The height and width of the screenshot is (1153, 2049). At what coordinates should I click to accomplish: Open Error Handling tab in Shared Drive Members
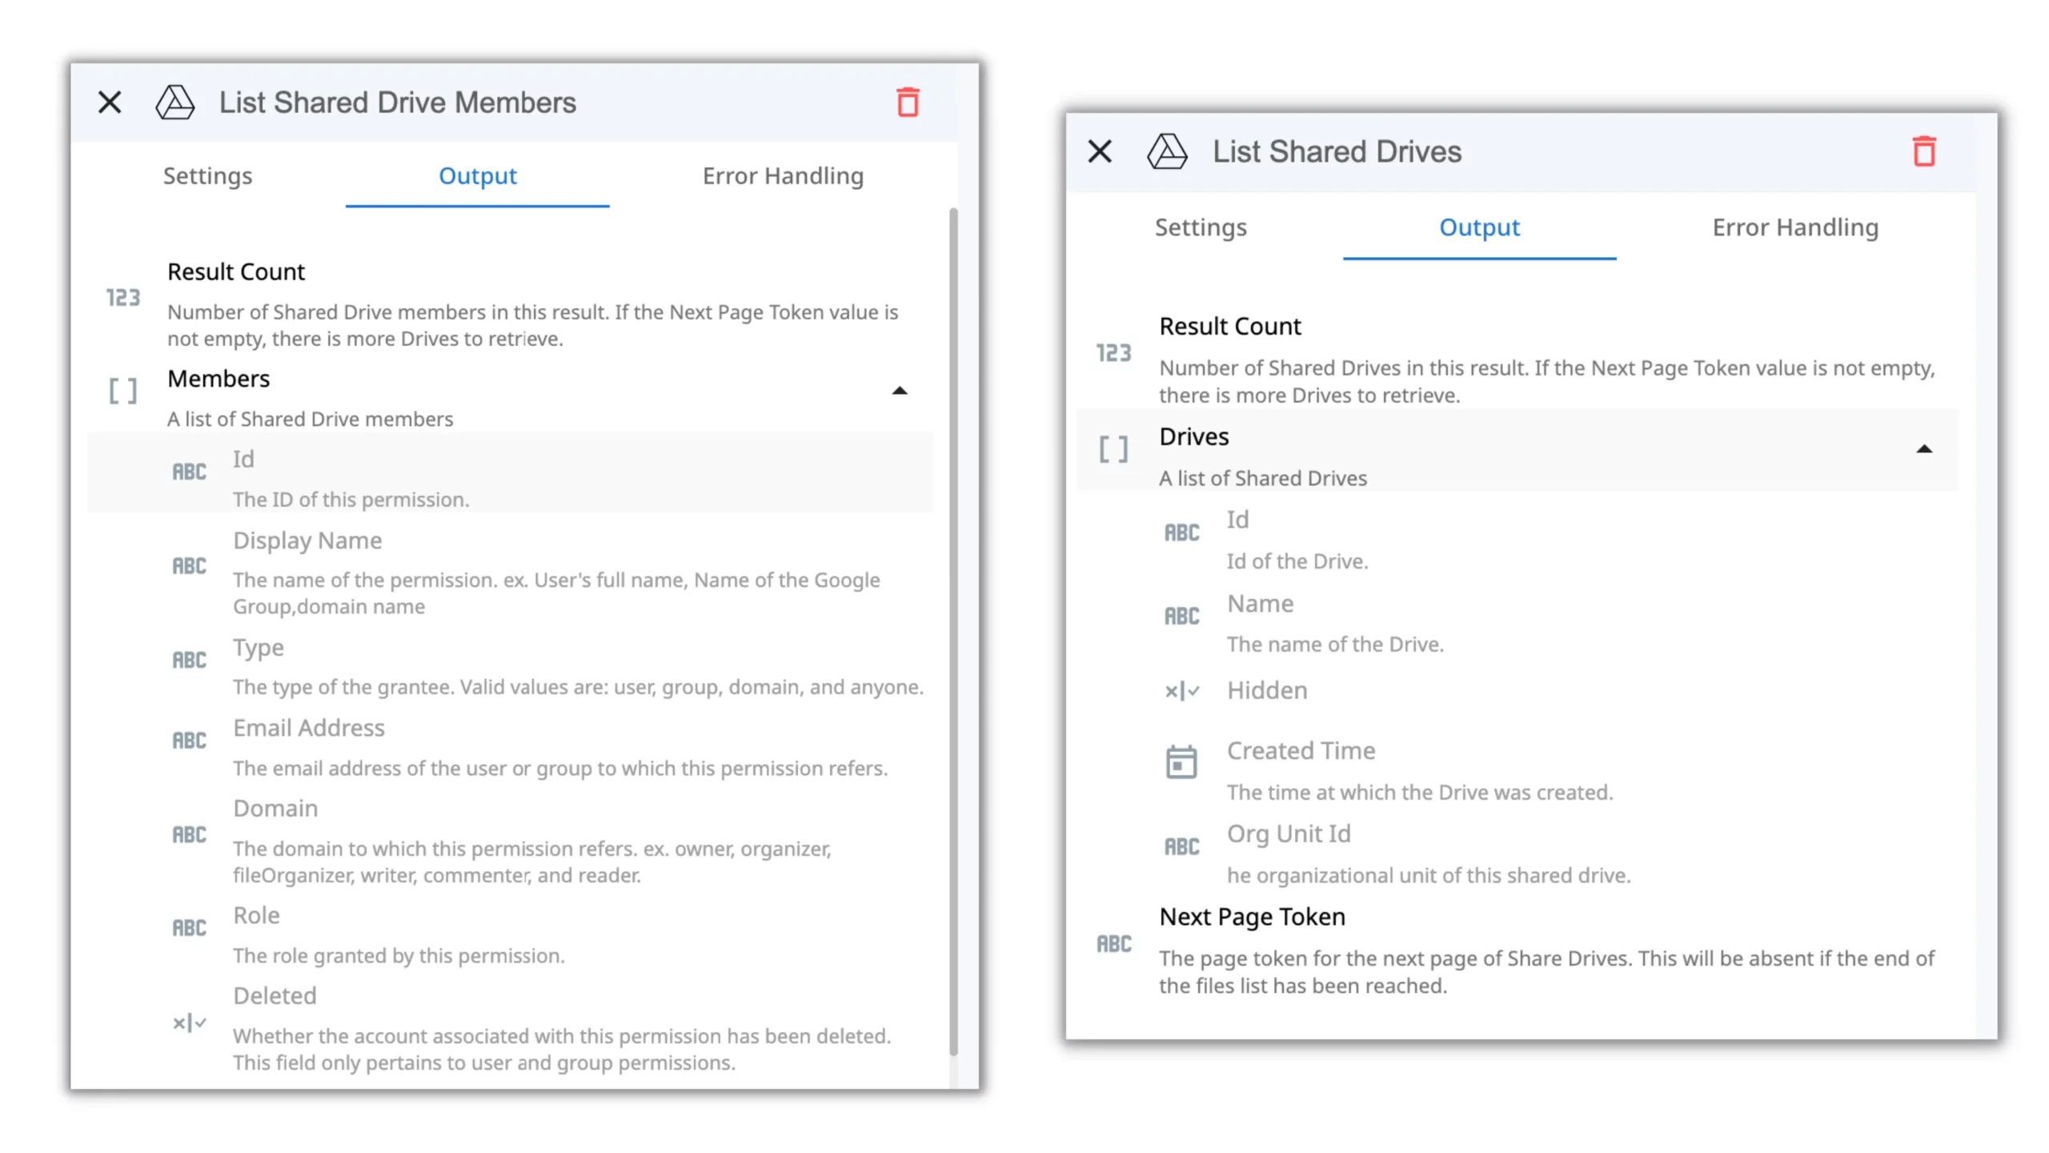pyautogui.click(x=782, y=175)
